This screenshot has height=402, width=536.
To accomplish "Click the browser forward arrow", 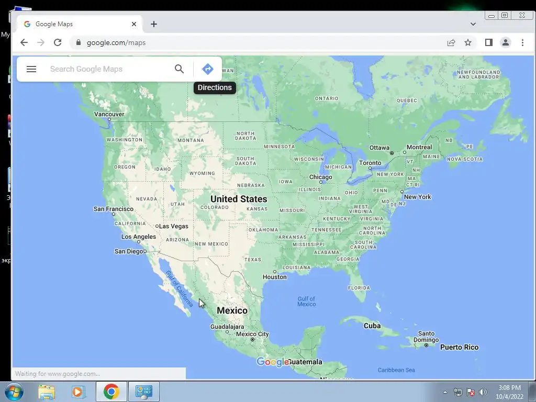I will pyautogui.click(x=41, y=42).
